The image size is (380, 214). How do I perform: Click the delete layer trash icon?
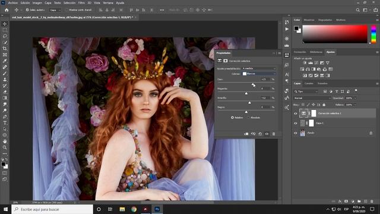[372, 202]
